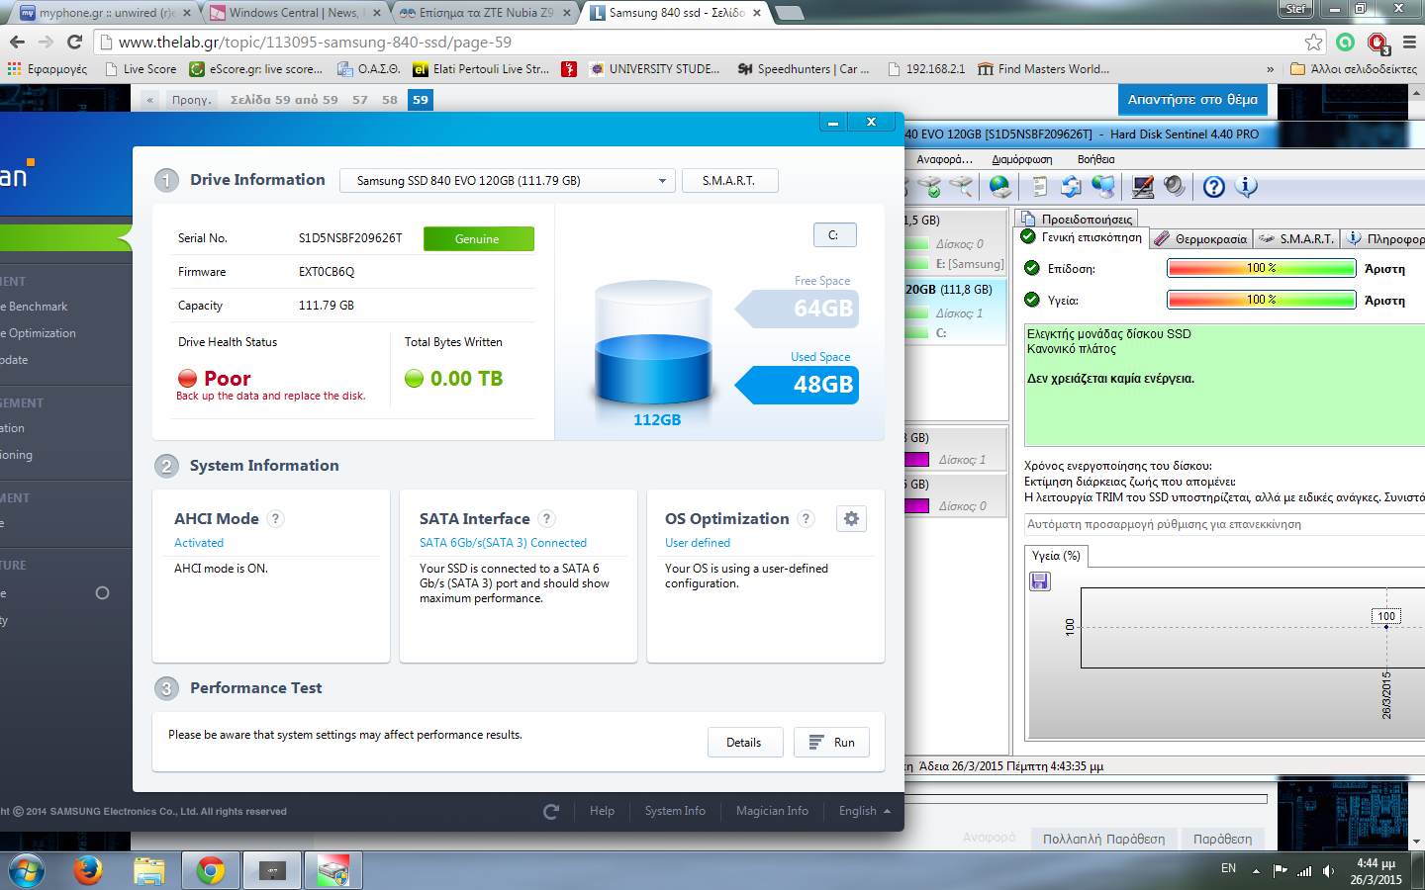Expand the English language selector in Magician
Image resolution: width=1425 pixels, height=890 pixels.
(x=865, y=811)
